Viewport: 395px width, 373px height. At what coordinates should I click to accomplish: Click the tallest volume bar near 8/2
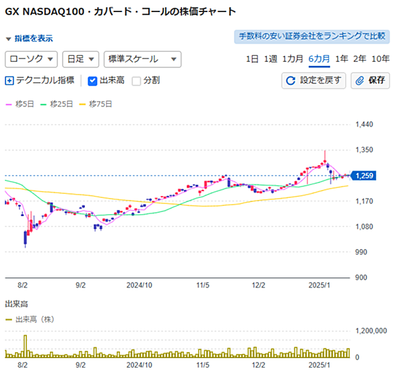click(25, 346)
